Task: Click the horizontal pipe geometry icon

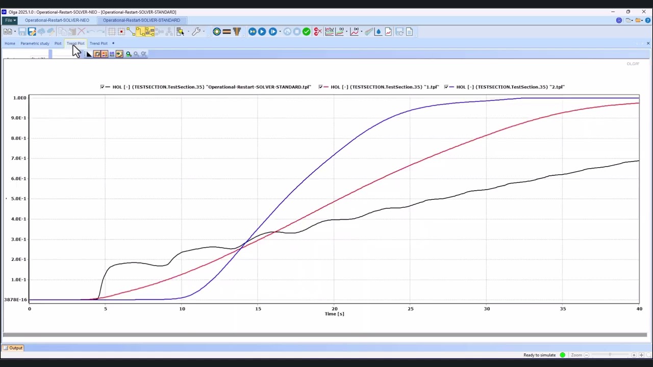Action: click(227, 32)
